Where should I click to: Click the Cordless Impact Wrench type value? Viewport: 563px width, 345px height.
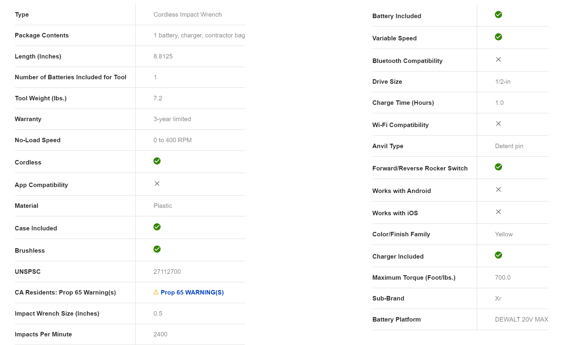(x=187, y=15)
